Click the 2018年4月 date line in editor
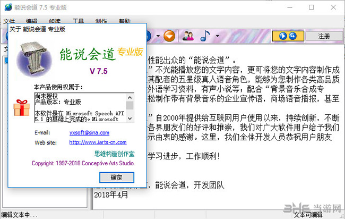This screenshot has height=219, width=345. coord(111,195)
